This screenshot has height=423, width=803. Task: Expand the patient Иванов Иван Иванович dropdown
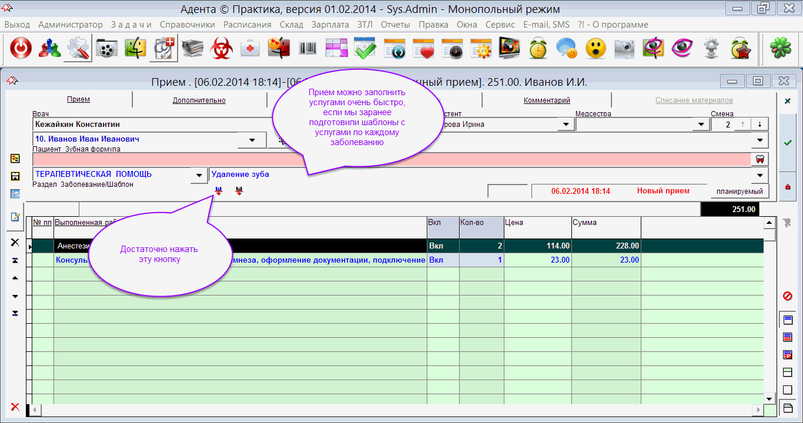point(252,140)
